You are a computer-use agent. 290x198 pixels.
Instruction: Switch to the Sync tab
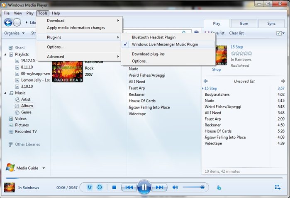[271, 24]
